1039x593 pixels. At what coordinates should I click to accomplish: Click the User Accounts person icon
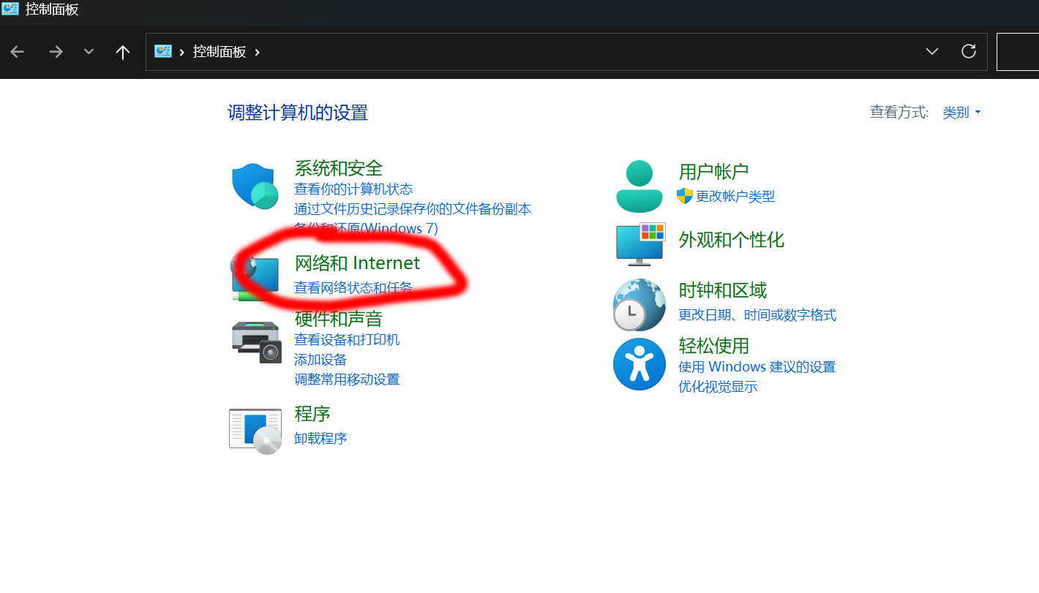[639, 186]
